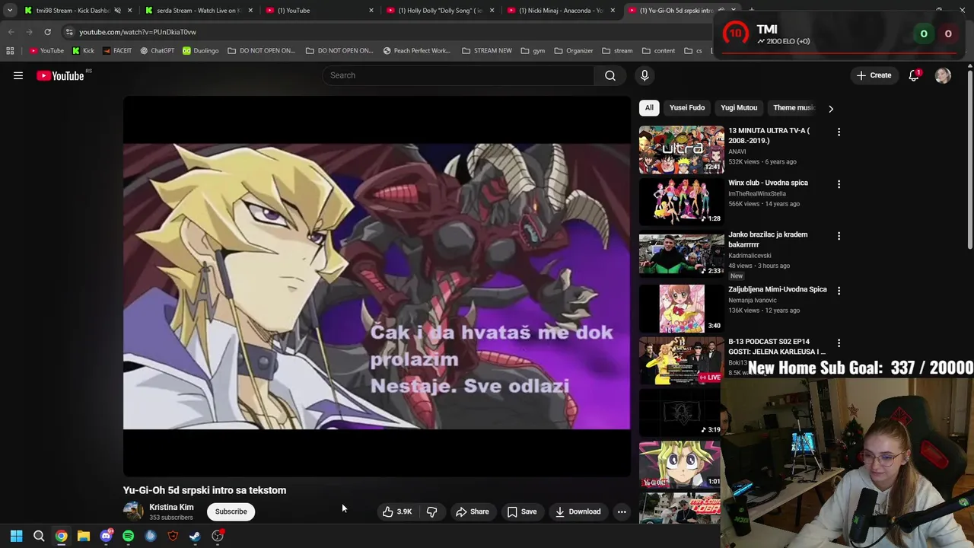Go back in browser history
The width and height of the screenshot is (974, 548).
(11, 32)
